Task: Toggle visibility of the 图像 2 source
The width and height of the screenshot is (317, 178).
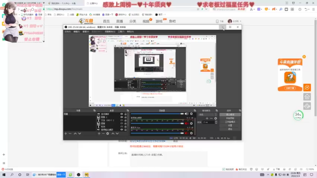Action: point(122,117)
